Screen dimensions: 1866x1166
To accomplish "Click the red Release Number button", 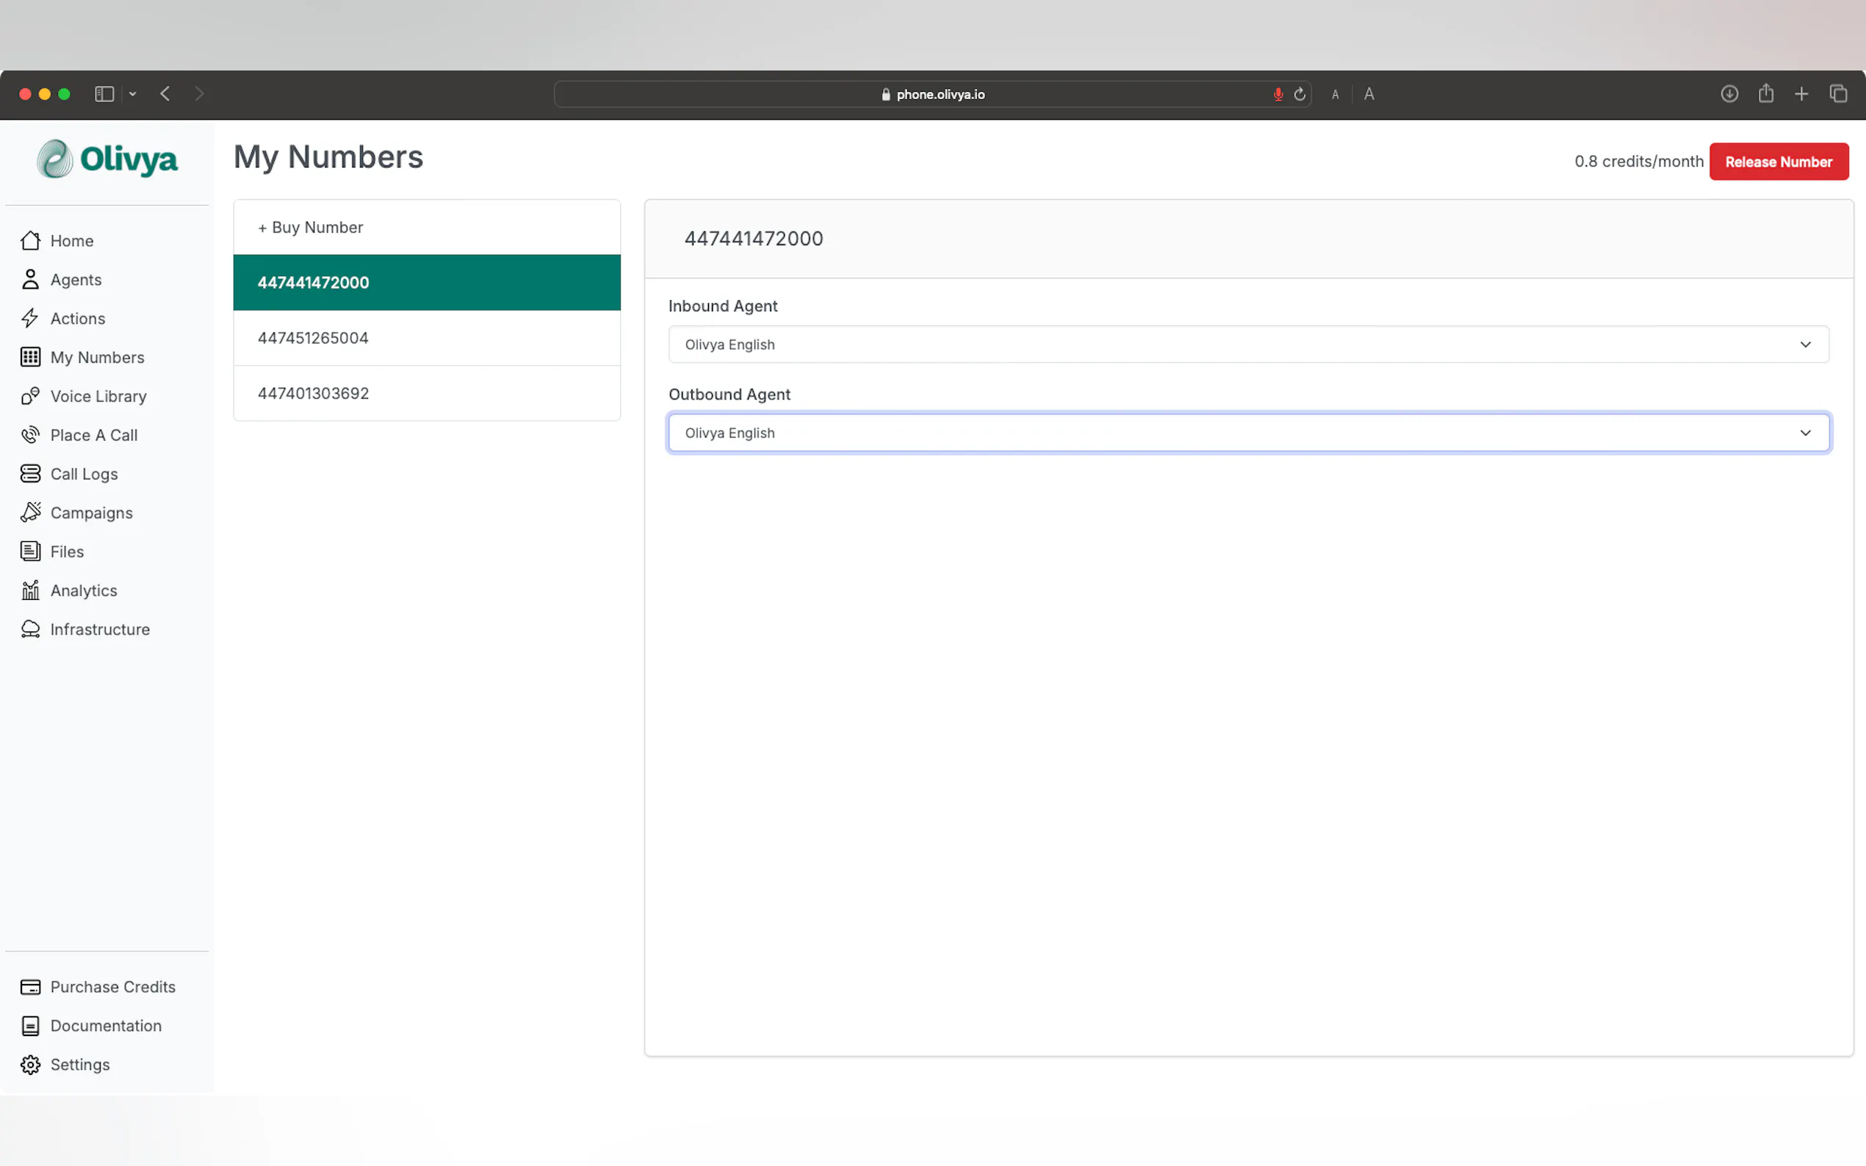I will point(1778,162).
